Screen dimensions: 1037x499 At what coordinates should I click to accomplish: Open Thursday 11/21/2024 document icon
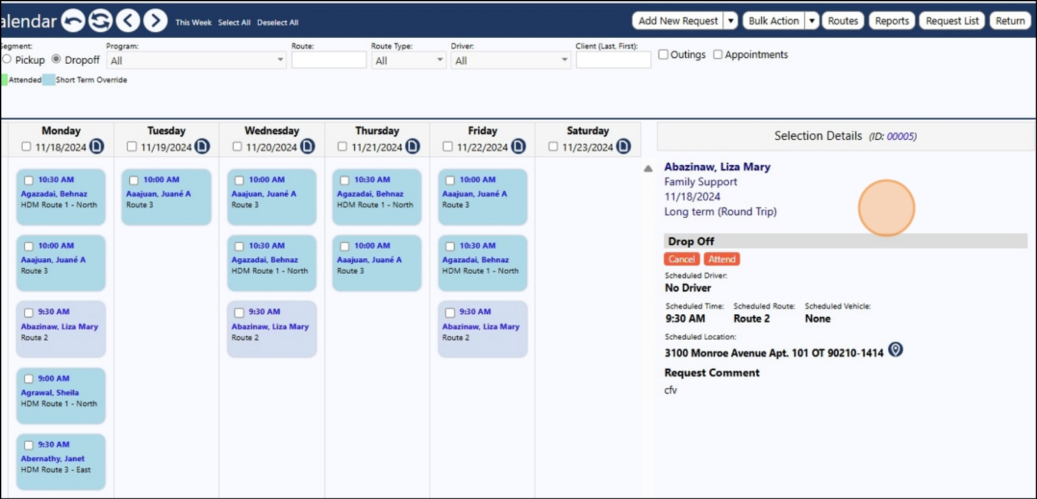[x=413, y=146]
